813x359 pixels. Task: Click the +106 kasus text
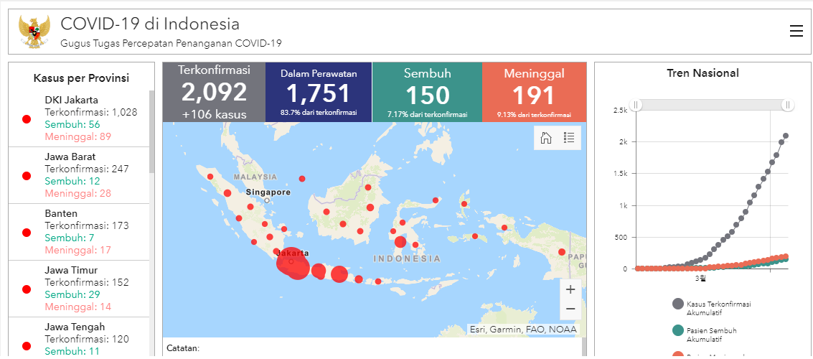click(214, 115)
